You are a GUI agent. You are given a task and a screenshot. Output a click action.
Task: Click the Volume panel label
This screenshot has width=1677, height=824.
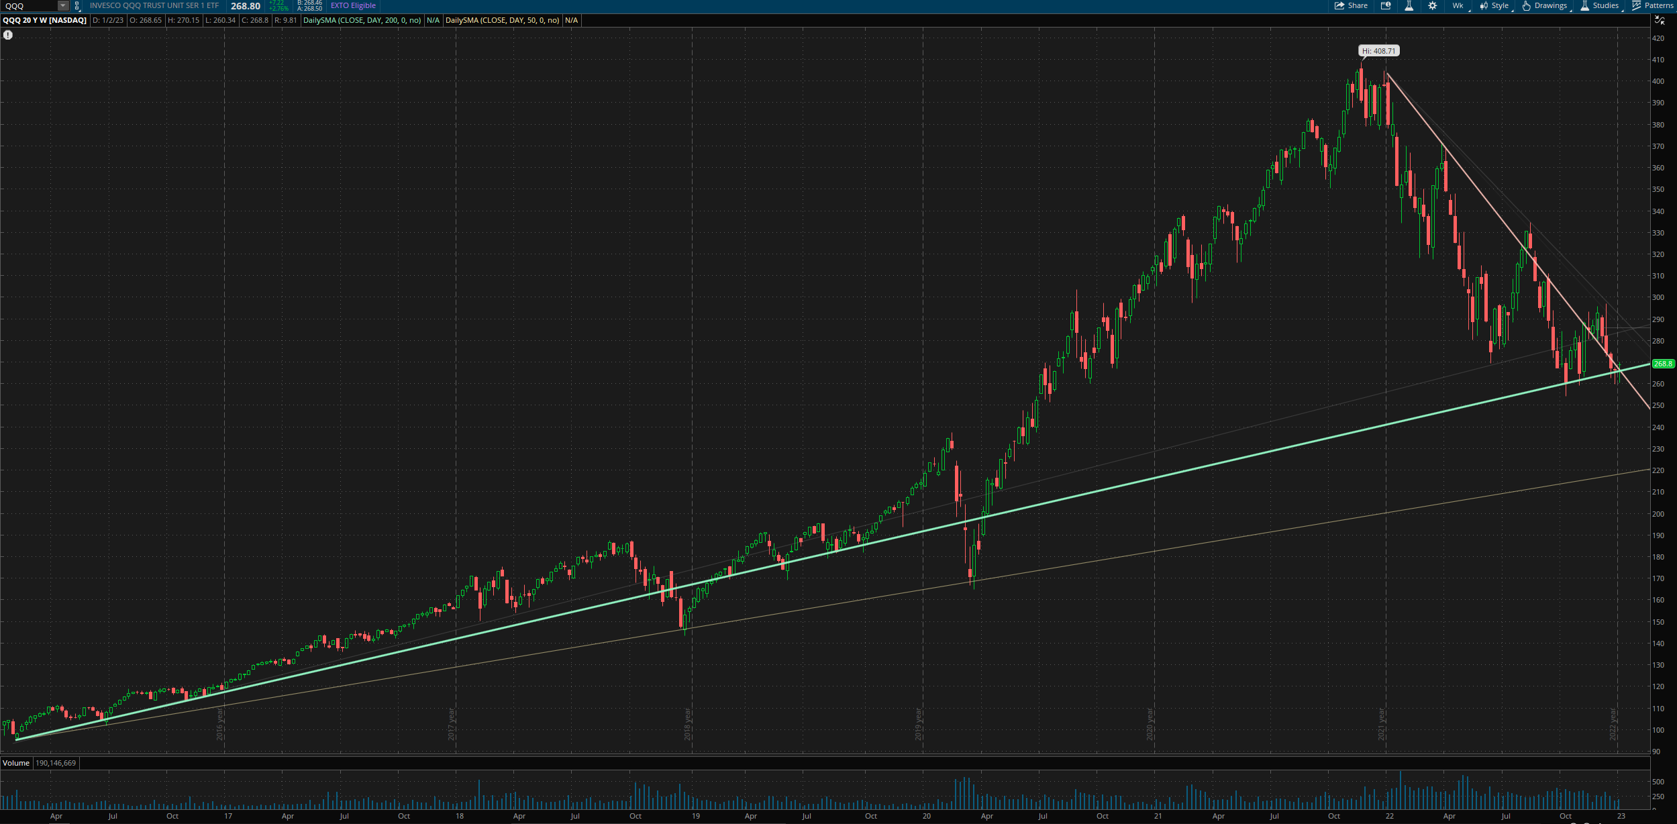click(x=16, y=763)
